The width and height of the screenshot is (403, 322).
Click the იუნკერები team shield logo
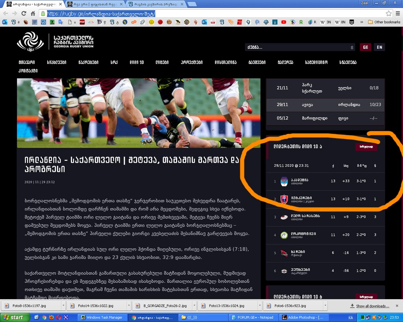284,199
